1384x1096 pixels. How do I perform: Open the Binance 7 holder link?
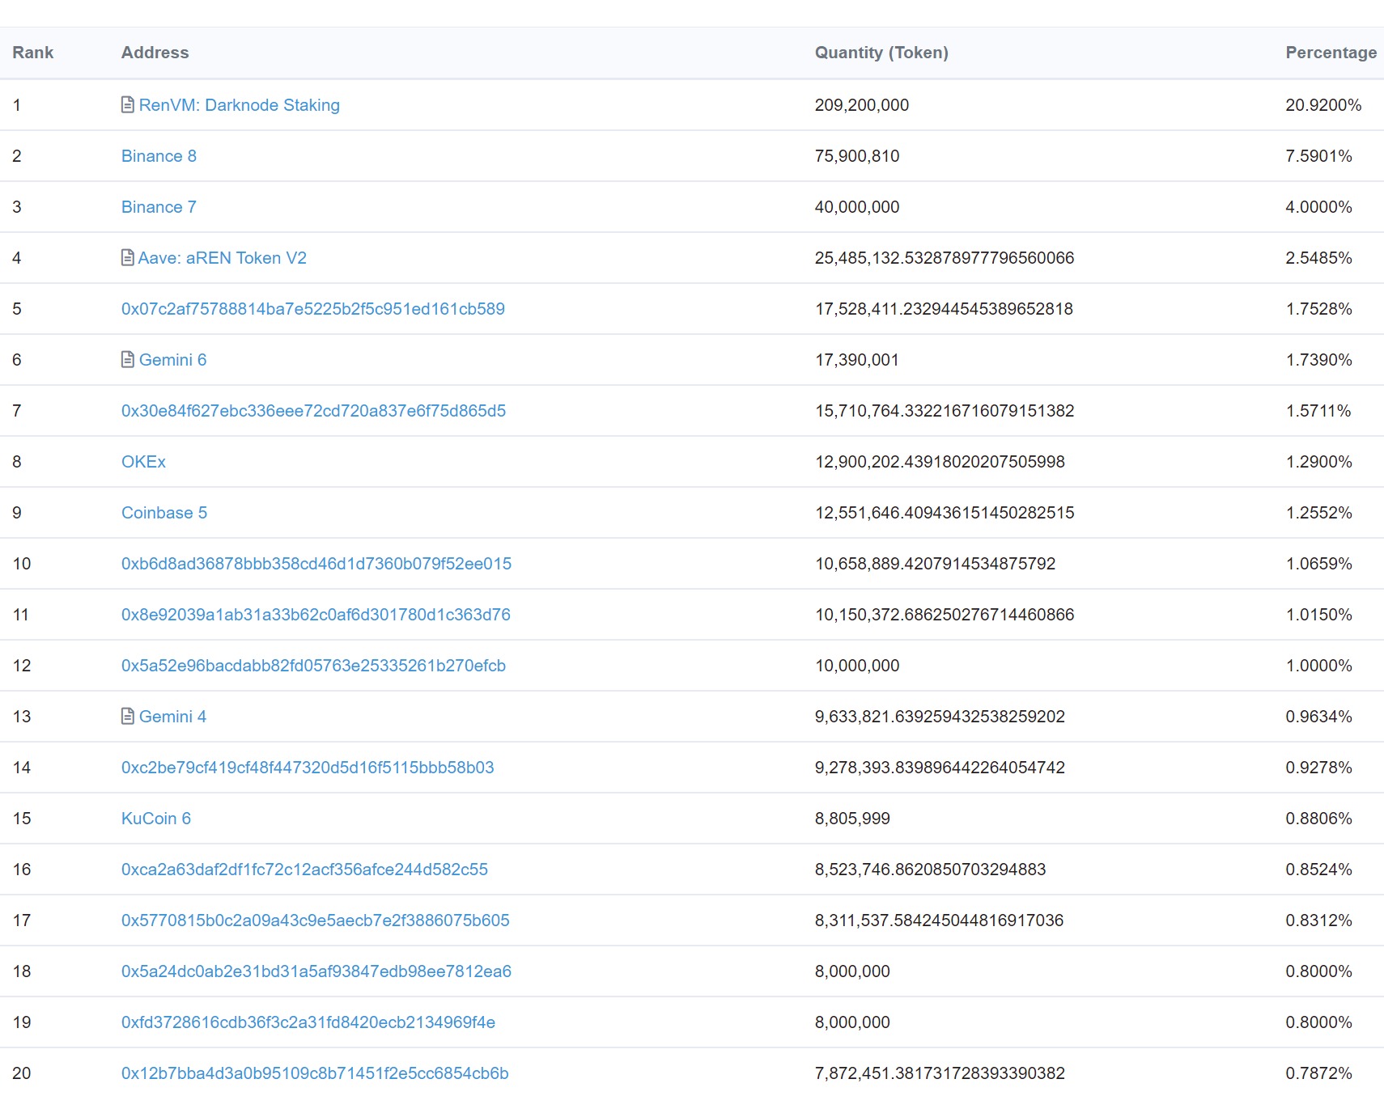[159, 207]
